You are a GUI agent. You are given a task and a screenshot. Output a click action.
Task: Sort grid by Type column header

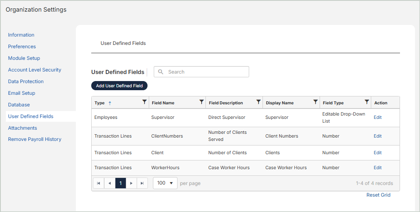[x=100, y=103]
